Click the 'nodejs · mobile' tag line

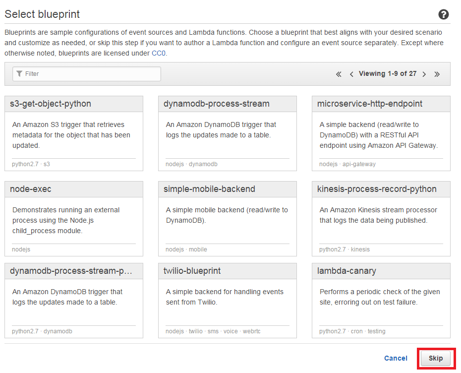186,249
